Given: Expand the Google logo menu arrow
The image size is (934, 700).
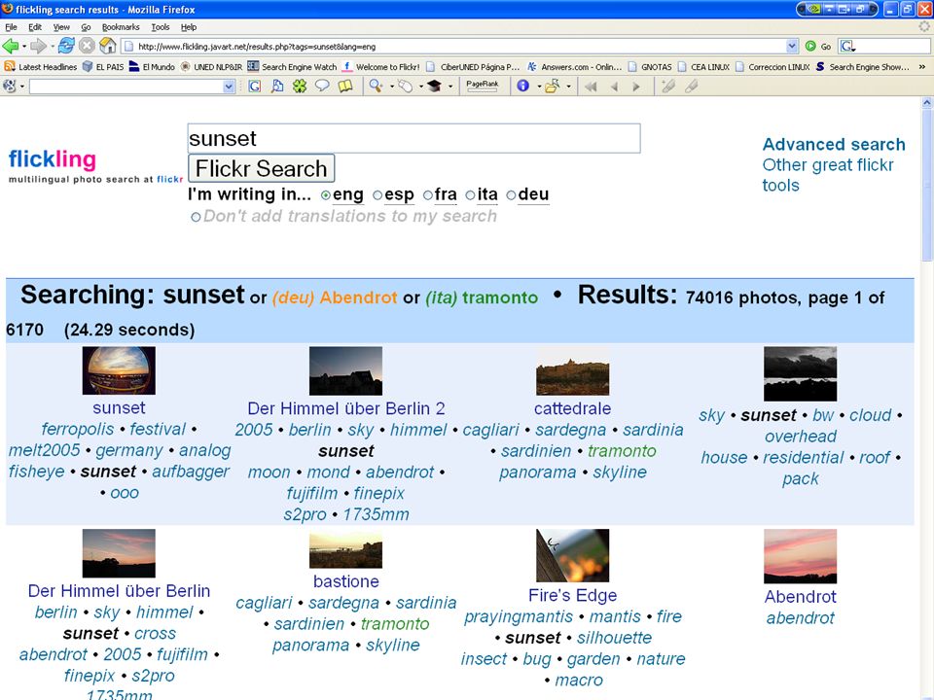Looking at the screenshot, I should pyautogui.click(x=22, y=87).
